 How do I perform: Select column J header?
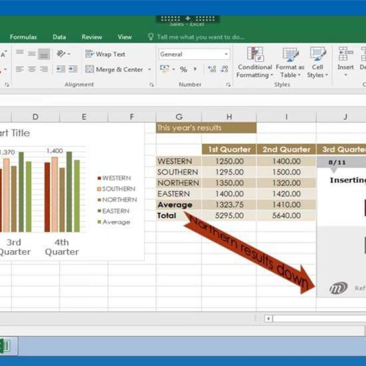[x=345, y=117]
